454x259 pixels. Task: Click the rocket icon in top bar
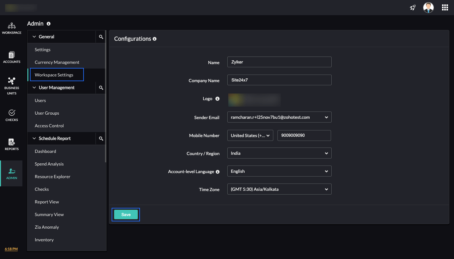click(413, 8)
